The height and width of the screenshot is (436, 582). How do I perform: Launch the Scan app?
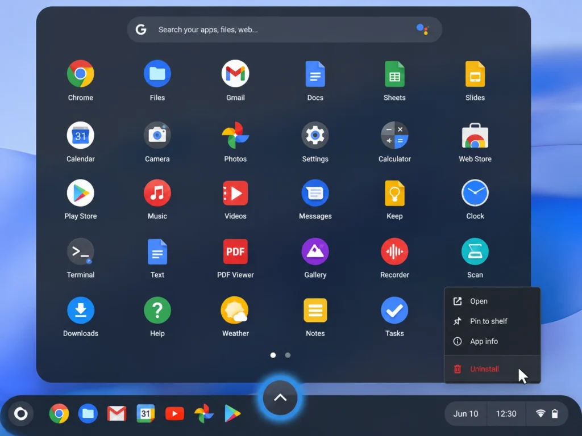(x=475, y=251)
